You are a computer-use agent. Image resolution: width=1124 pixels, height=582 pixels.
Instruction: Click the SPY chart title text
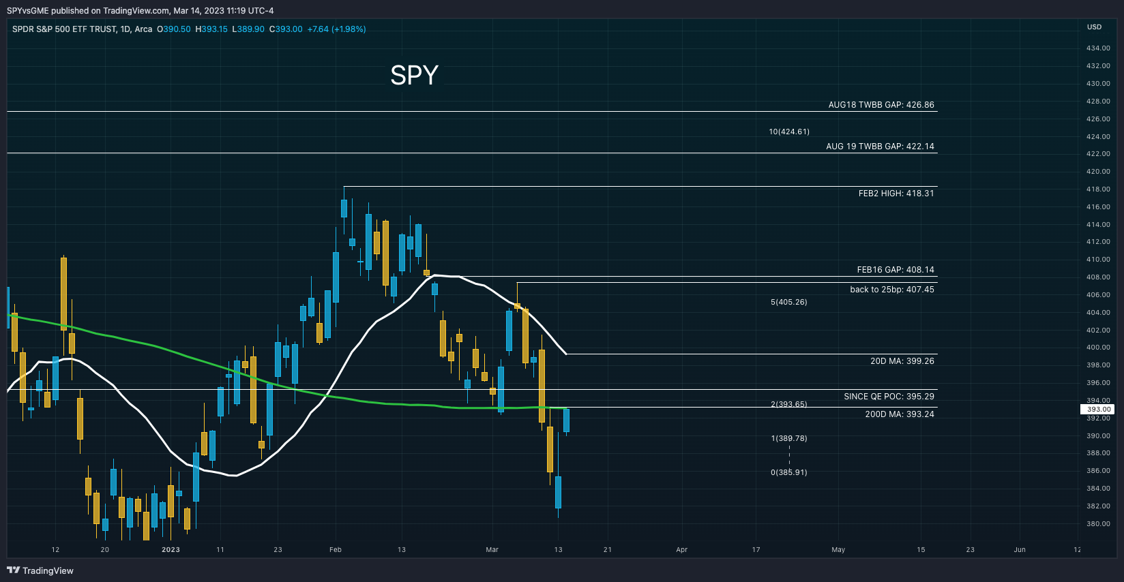(414, 75)
